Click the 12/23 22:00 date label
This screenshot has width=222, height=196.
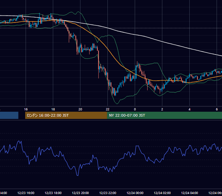[108, 193]
